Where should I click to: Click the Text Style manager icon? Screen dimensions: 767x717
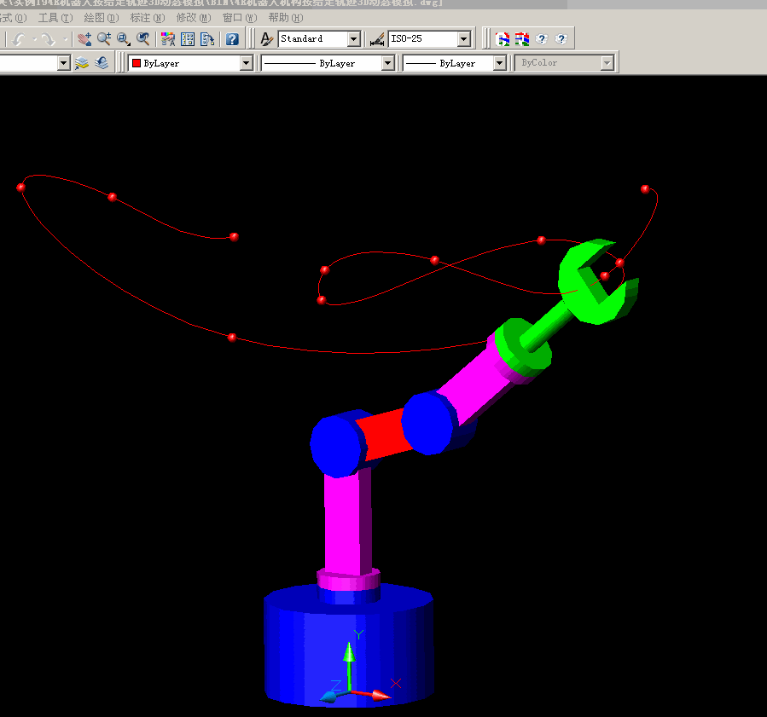pyautogui.click(x=266, y=39)
